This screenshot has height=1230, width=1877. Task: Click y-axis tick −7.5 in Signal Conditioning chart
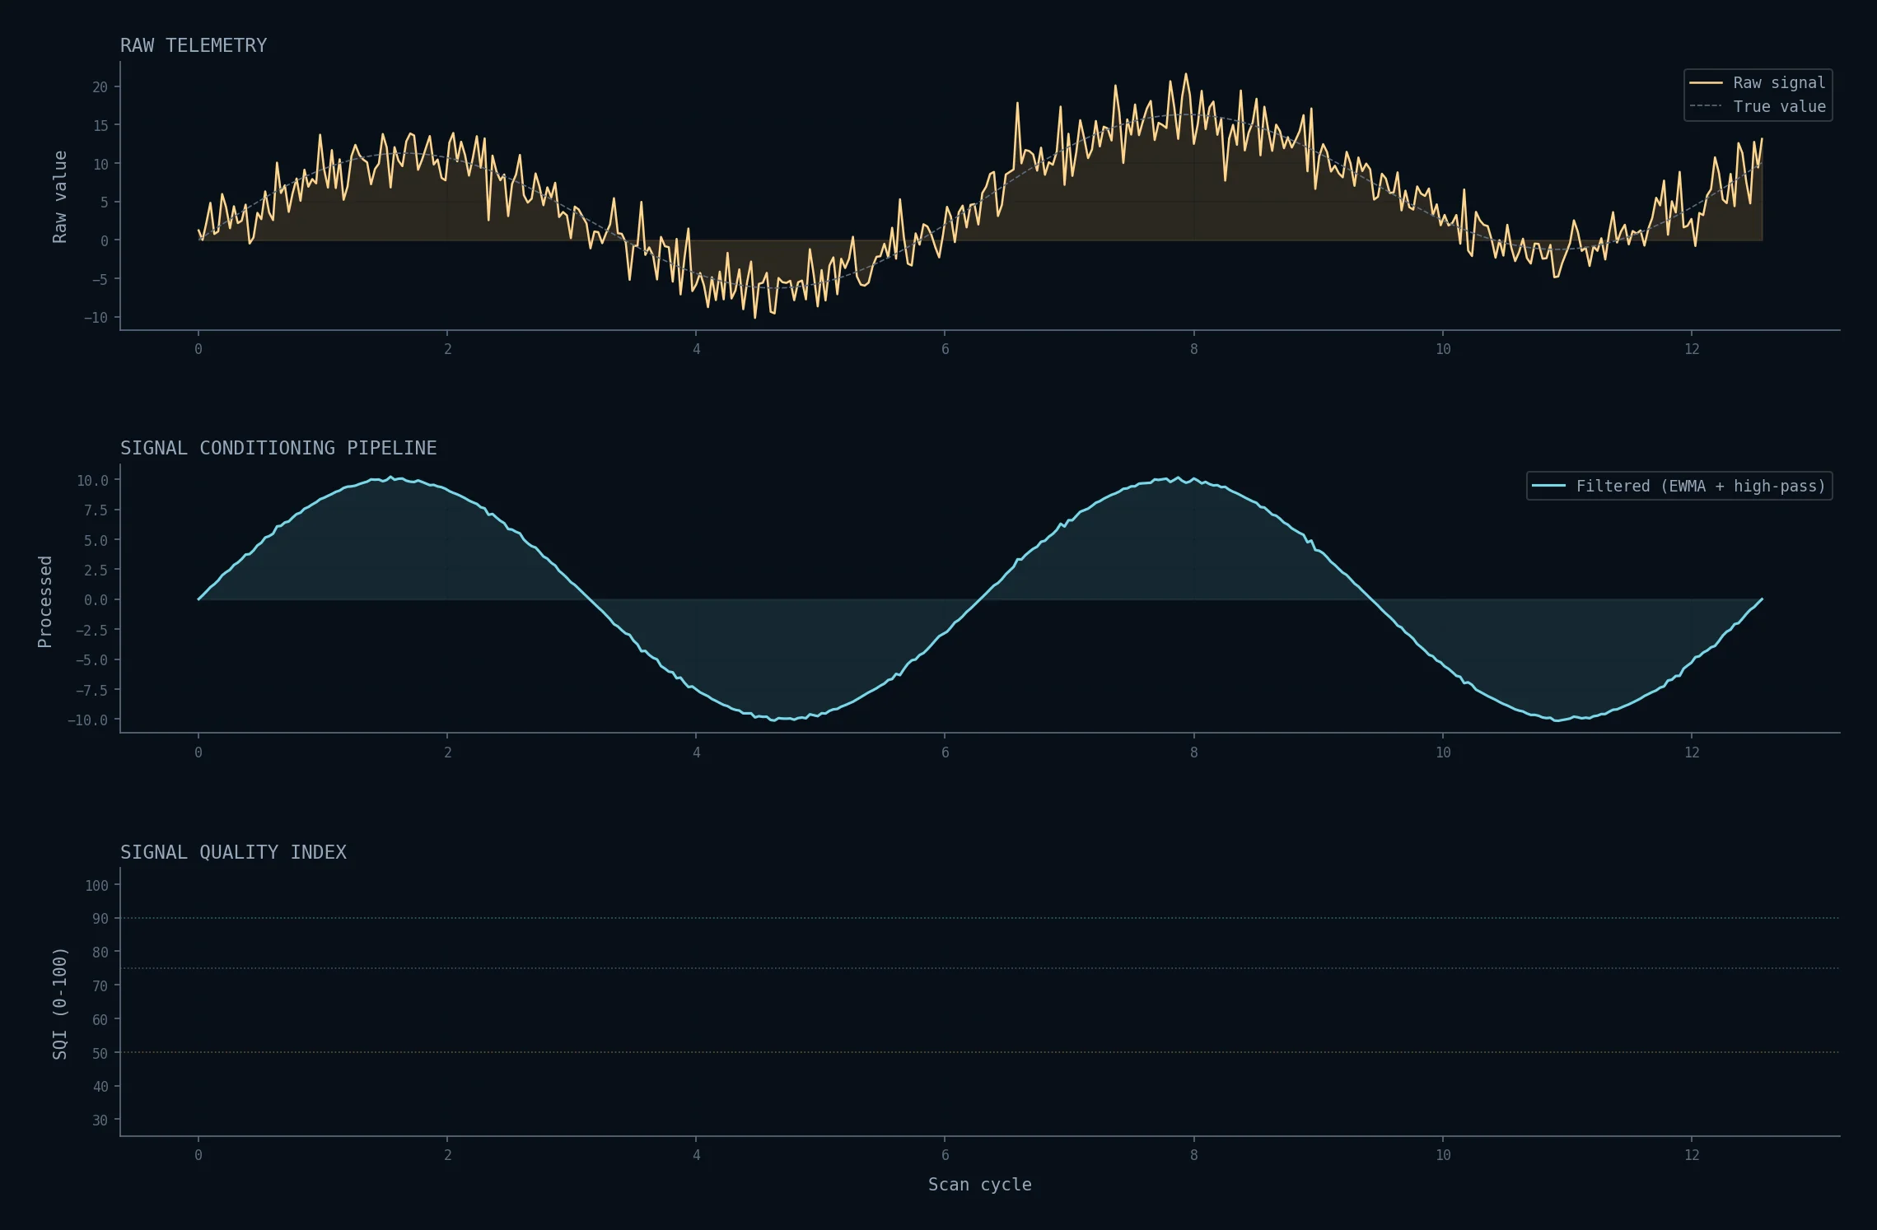(x=91, y=690)
